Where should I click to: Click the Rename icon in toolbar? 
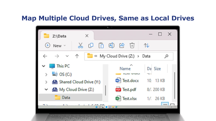[x=111, y=45]
